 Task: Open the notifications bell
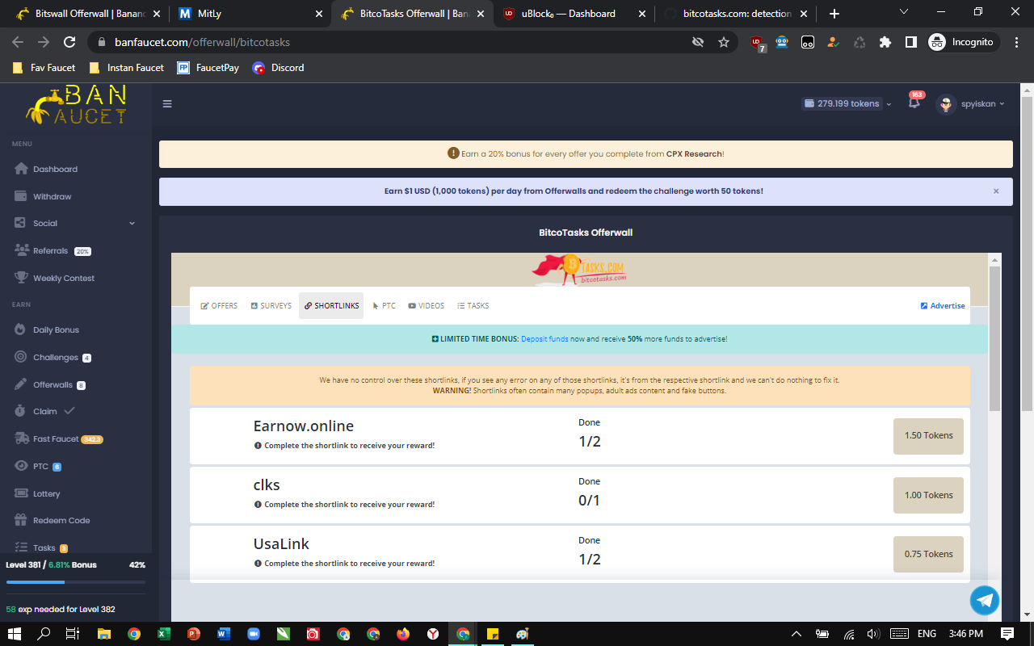[x=913, y=104]
